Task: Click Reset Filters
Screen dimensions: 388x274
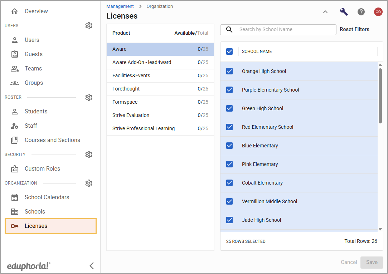Action: [x=354, y=29]
